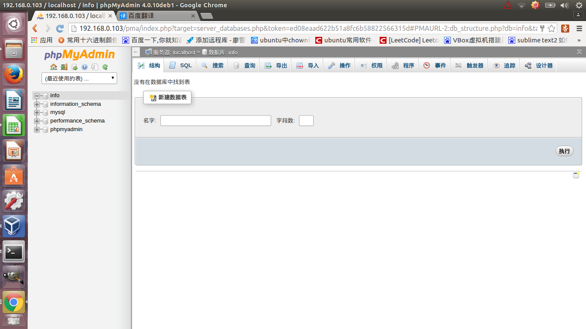Open the 触发器 tab
Screen dimensions: 586x329
coord(469,66)
